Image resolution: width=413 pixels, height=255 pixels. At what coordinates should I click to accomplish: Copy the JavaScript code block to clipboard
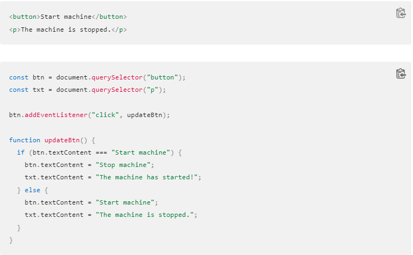401,74
